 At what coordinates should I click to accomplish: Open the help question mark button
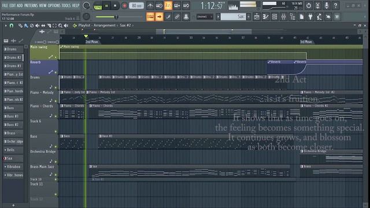(x=335, y=5)
